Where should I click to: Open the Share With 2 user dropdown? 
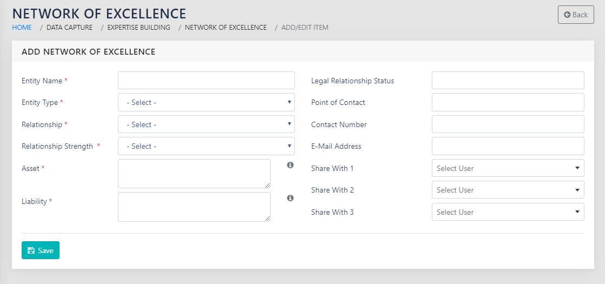508,190
